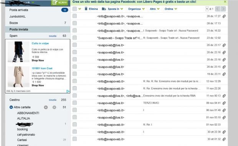Open the ALITALIA folder
This screenshot has height=146, width=238.
pos(23,118)
